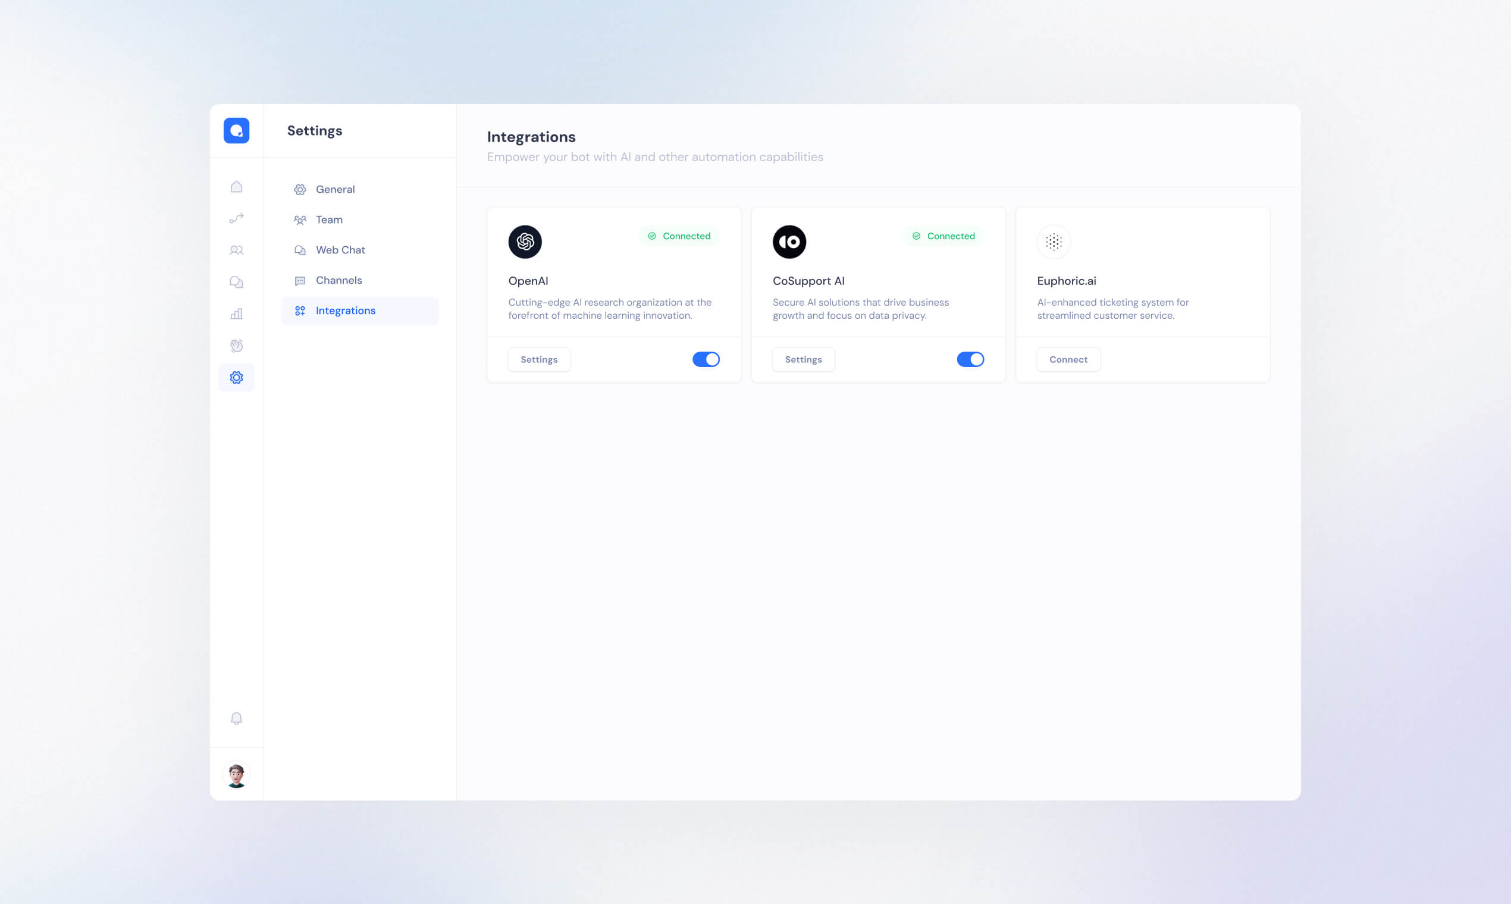Screen dimensions: 1511x904
Task: Select the settings gear icon in sidebar
Action: 236,378
